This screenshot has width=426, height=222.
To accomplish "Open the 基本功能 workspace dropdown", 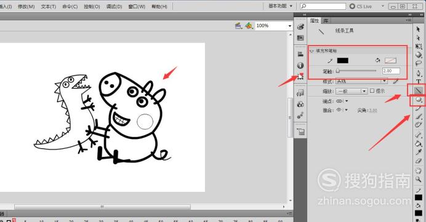I will (x=280, y=6).
